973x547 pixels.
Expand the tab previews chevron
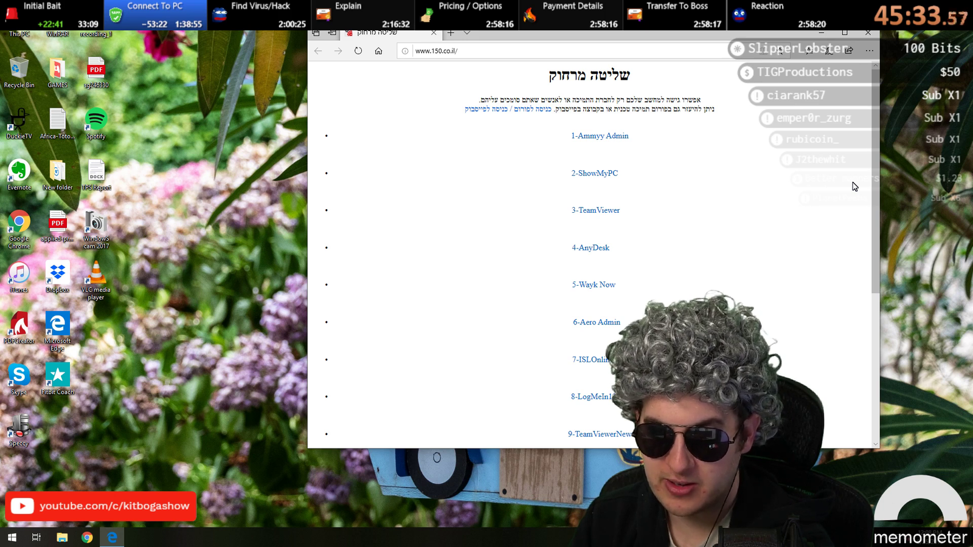pyautogui.click(x=466, y=33)
